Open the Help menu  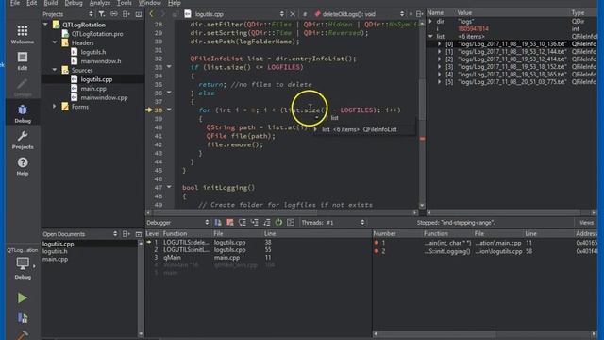(175, 3)
